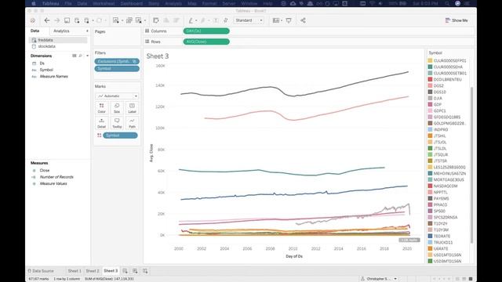Click the Presentation Mode icon
The width and height of the screenshot is (502, 282).
[289, 20]
